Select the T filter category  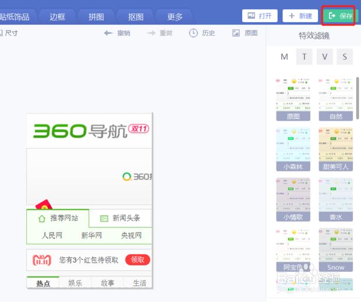point(305,57)
